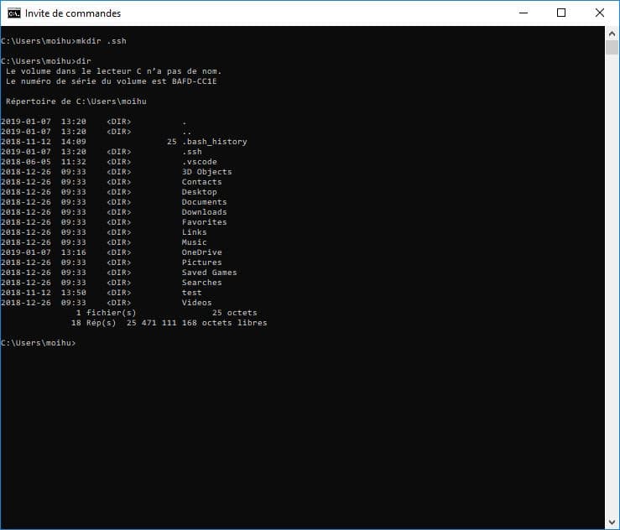This screenshot has width=620, height=530.
Task: Click the "mkdir .ssh" command line
Action: 65,41
